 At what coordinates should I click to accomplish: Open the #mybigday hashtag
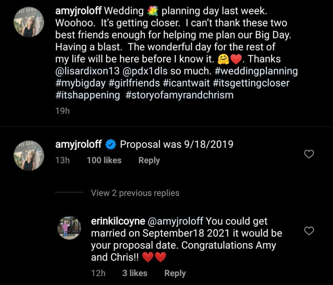click(x=80, y=83)
